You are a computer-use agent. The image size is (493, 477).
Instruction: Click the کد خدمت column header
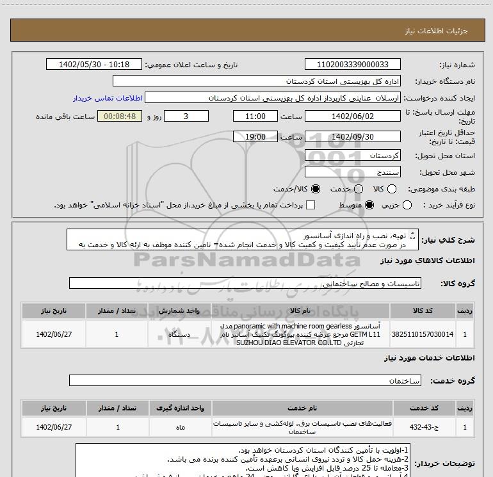tap(424, 408)
